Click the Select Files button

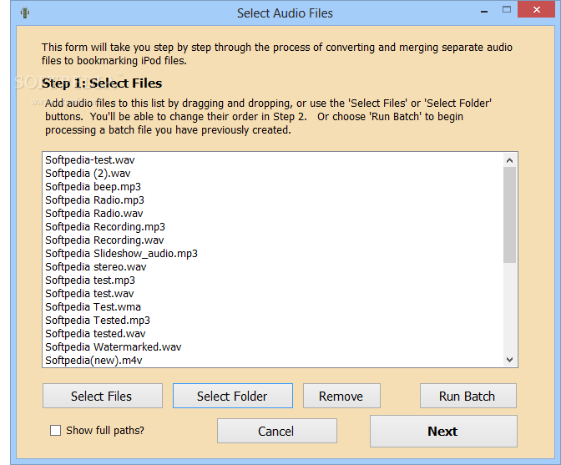click(x=103, y=396)
